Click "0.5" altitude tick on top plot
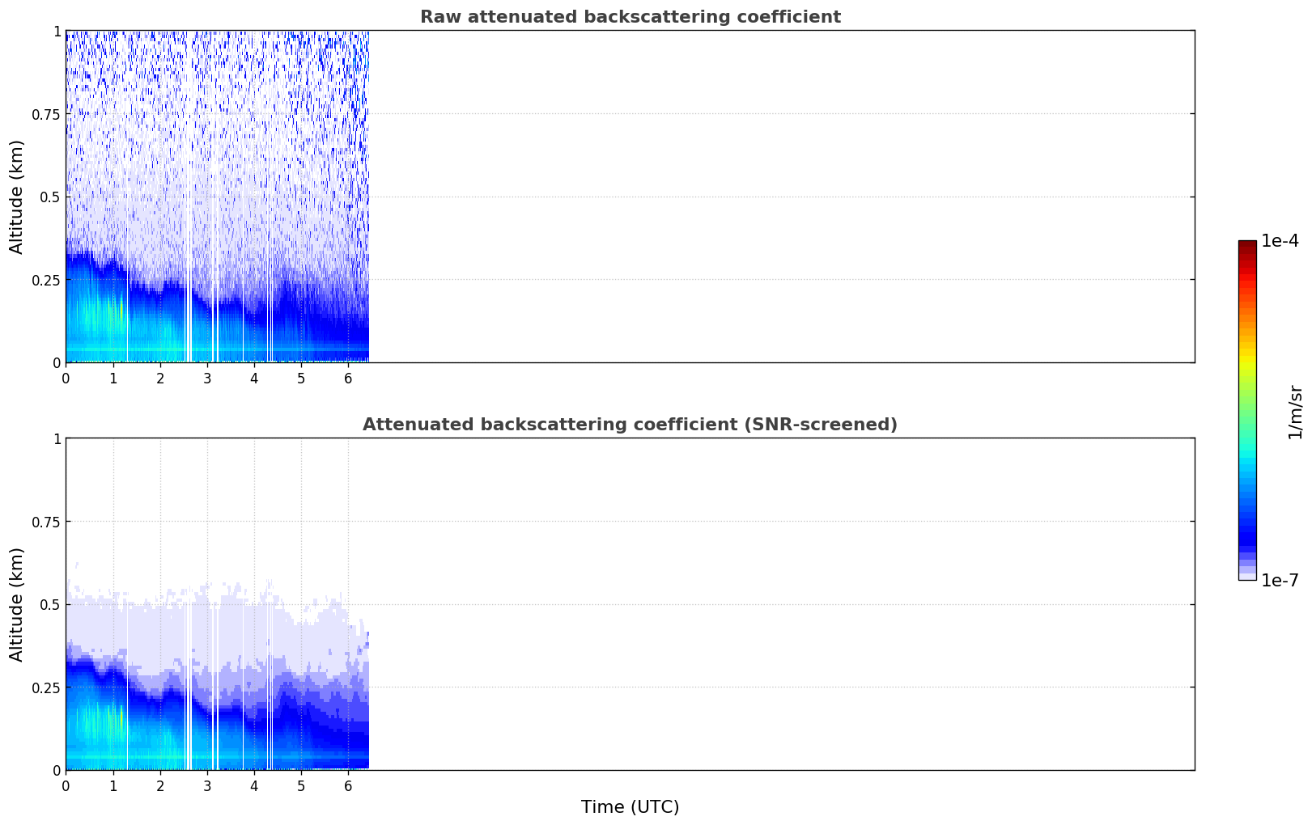The image size is (1312, 825). coord(51,197)
